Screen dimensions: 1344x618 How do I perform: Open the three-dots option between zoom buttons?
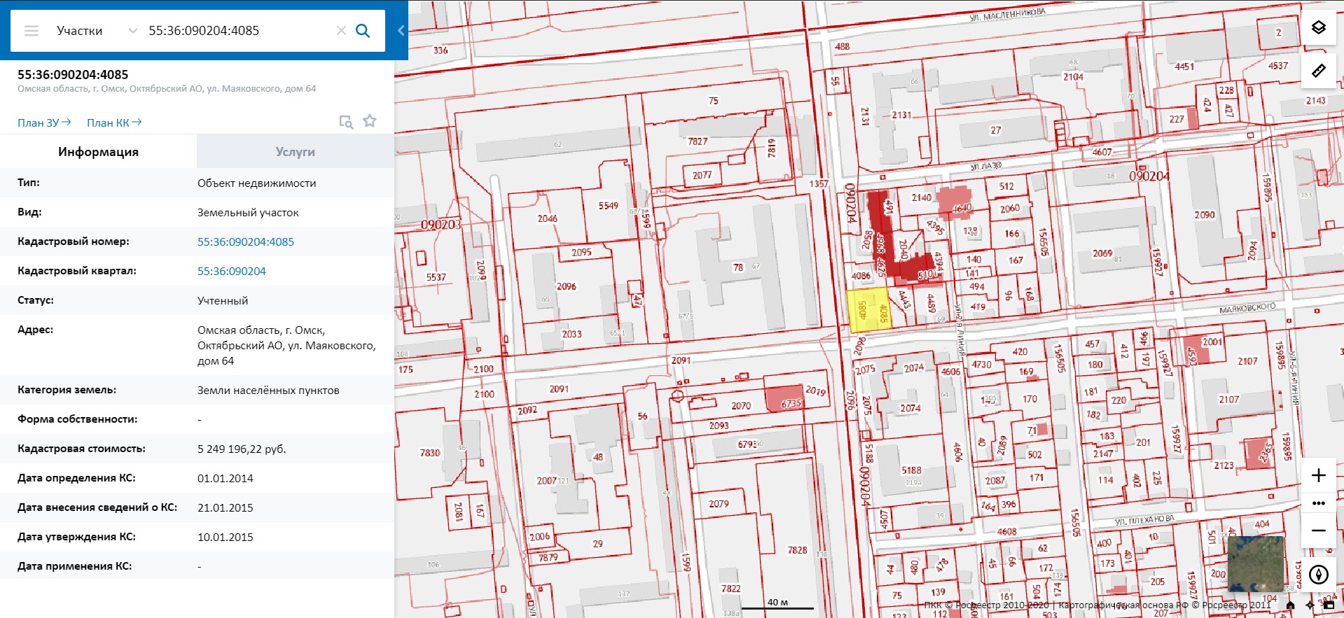[1318, 503]
